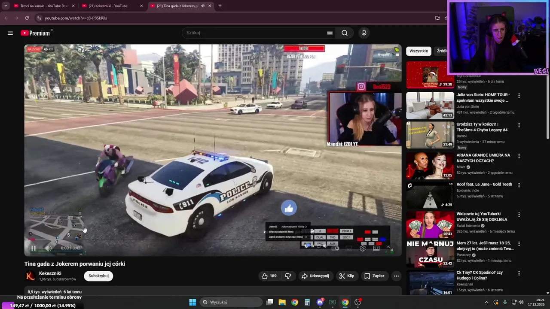Open options for the TheSims 4 Chyba Legacy video
This screenshot has height=309, width=550.
point(519,125)
